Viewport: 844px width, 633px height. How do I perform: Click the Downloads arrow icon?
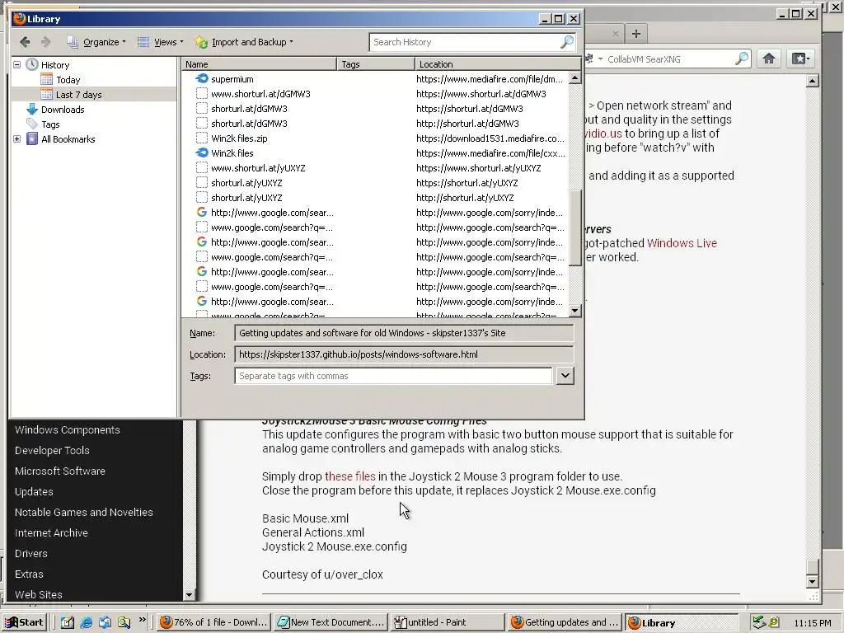click(32, 110)
